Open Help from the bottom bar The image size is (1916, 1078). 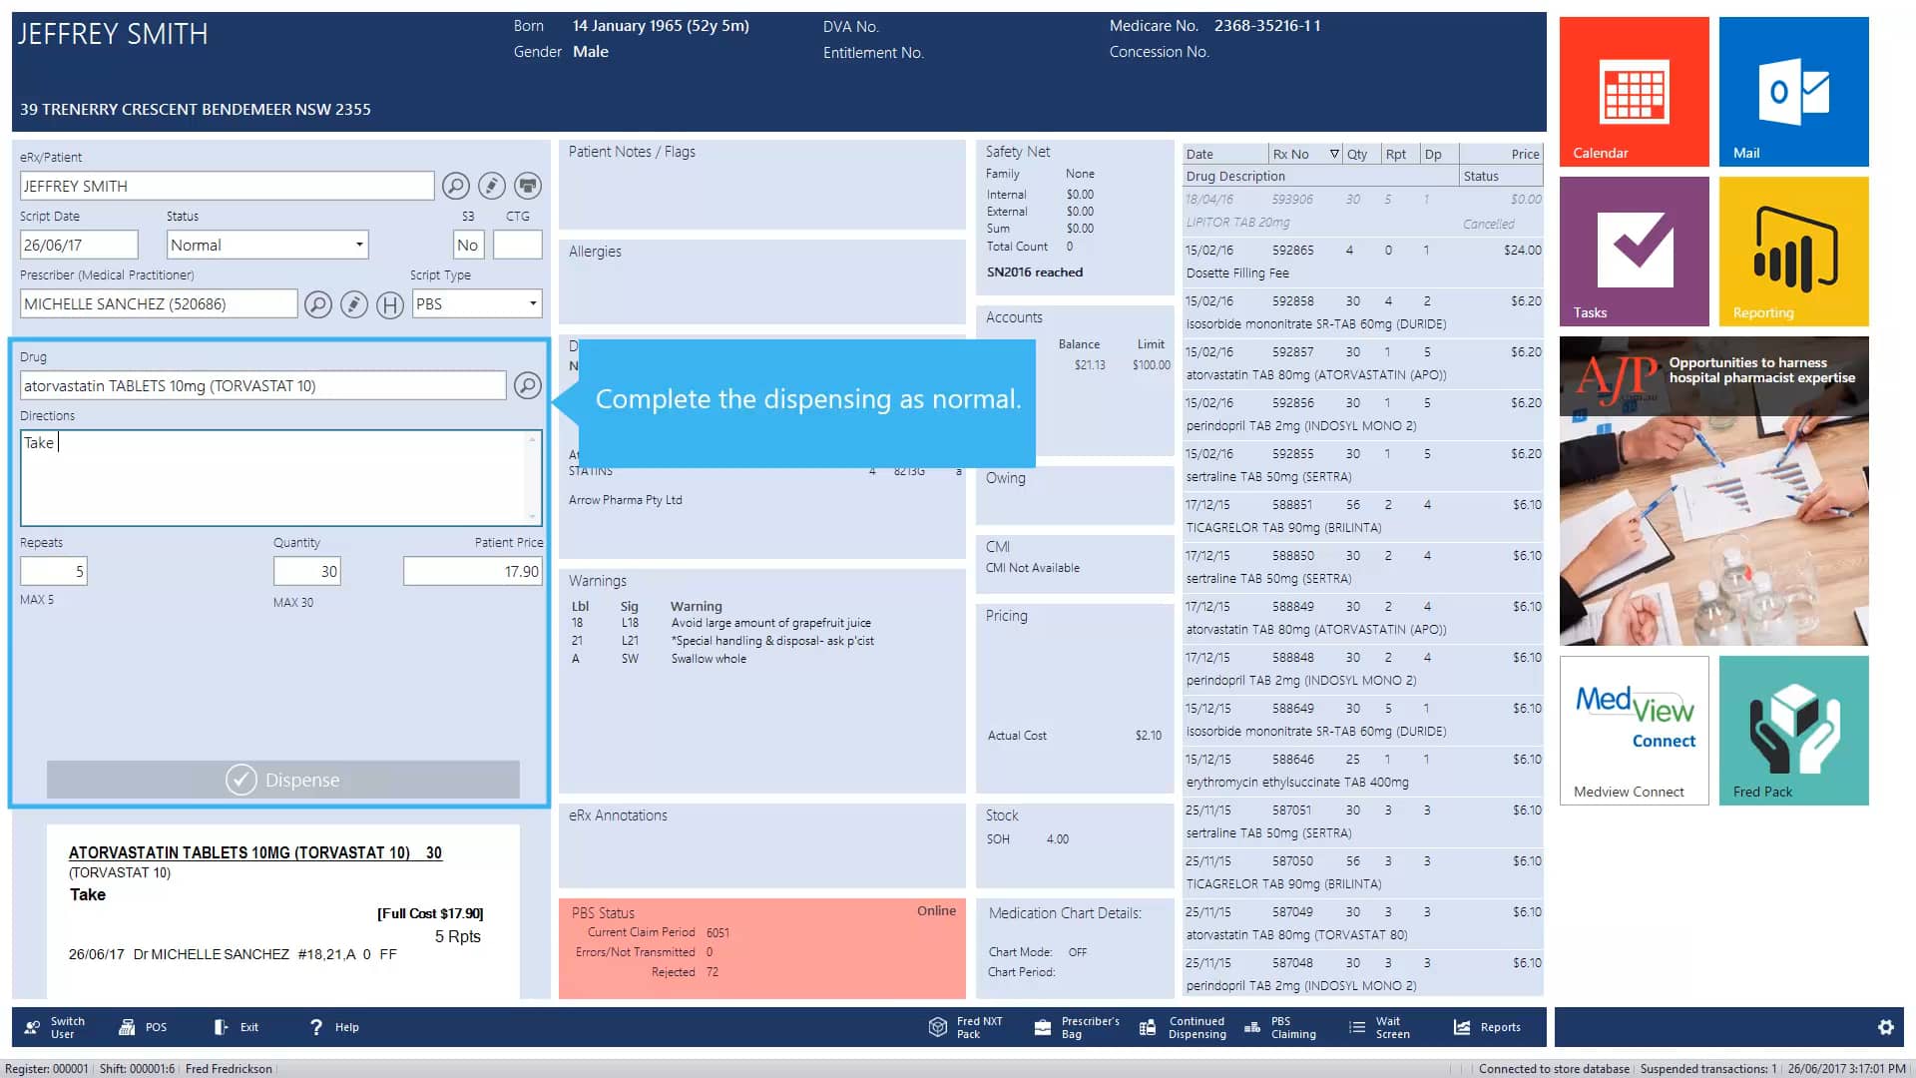333,1026
